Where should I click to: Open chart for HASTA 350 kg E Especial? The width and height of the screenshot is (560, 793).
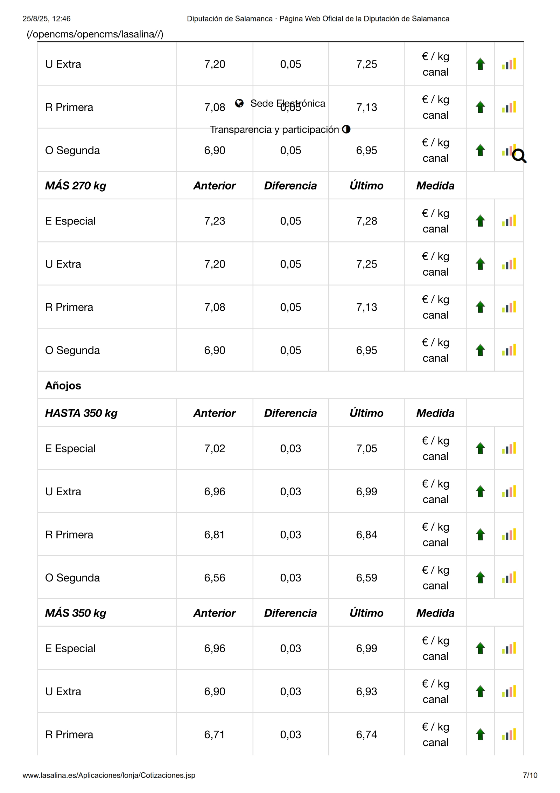pyautogui.click(x=509, y=448)
